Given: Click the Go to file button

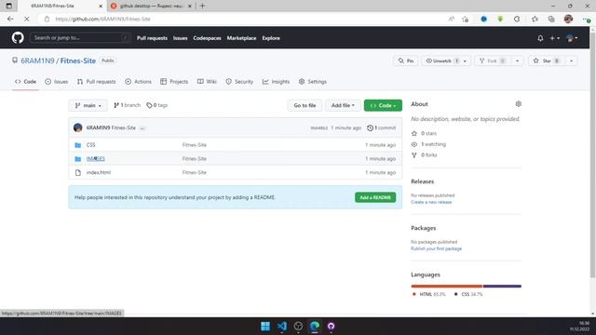Looking at the screenshot, I should click(305, 105).
